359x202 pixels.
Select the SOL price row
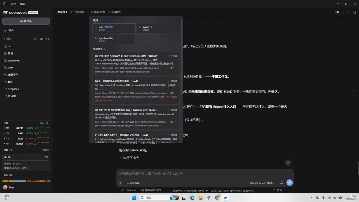[x=26, y=138]
